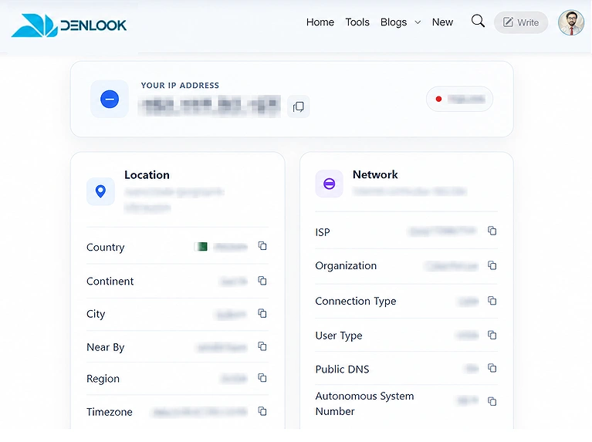
Task: Copy the Country value
Action: point(262,246)
